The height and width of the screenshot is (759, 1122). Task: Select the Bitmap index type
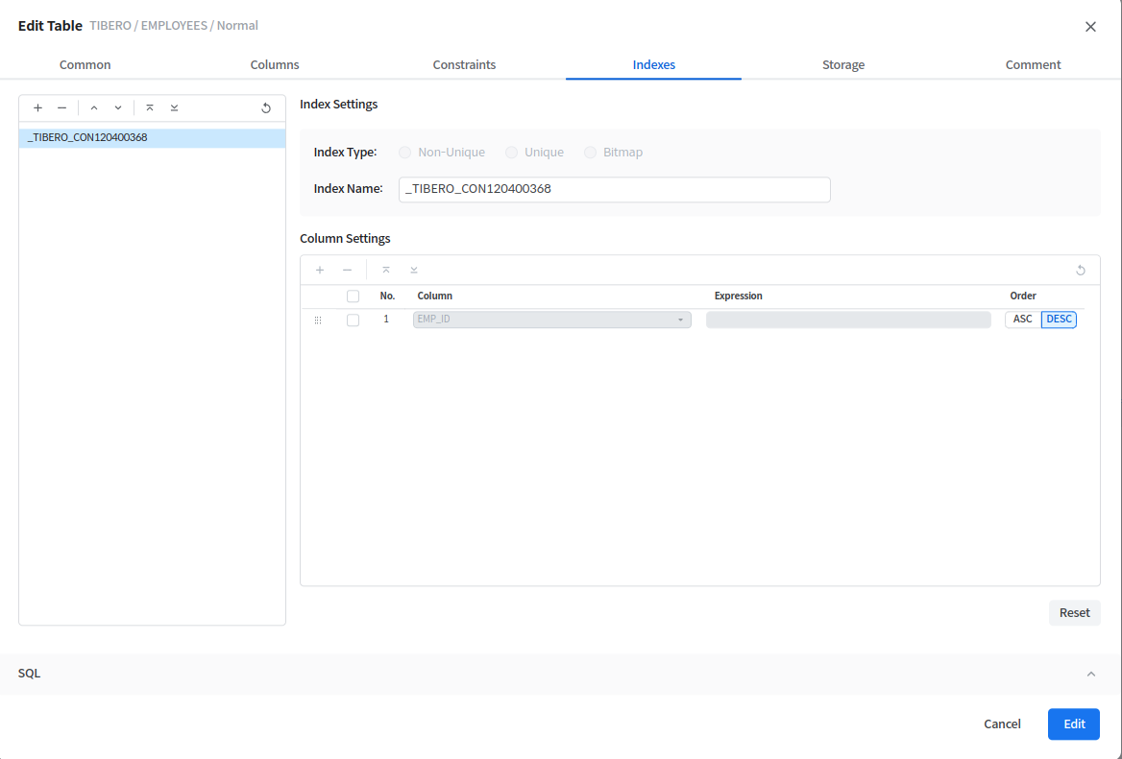(x=590, y=153)
